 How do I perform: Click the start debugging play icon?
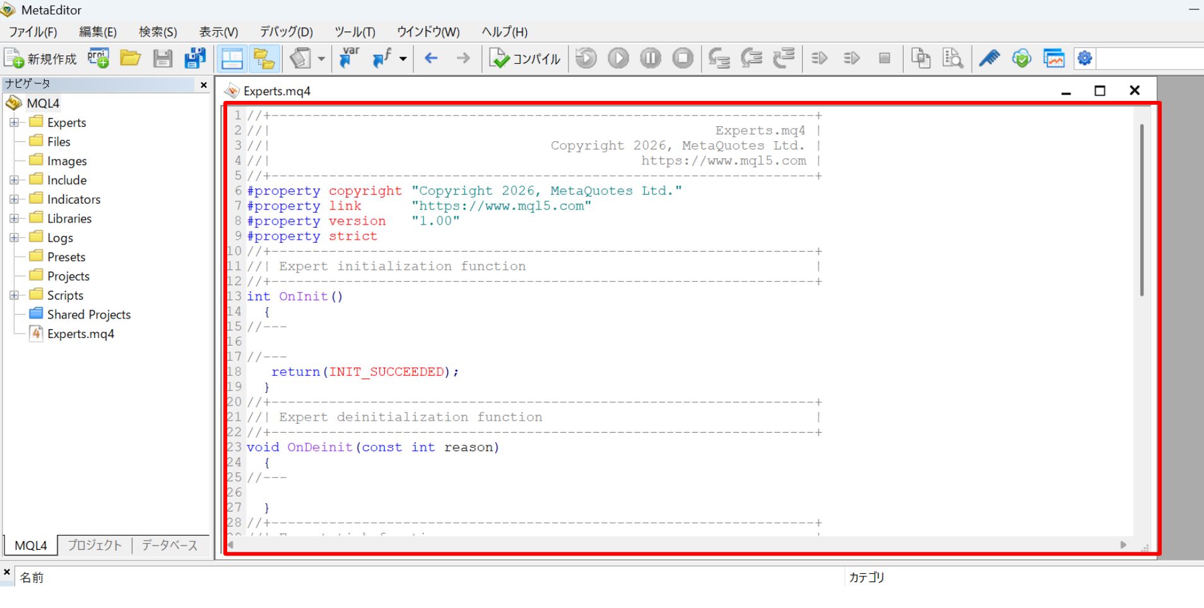pyautogui.click(x=618, y=59)
